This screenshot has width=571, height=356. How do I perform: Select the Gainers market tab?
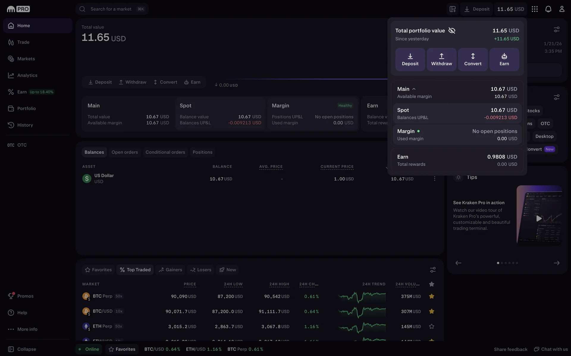coord(170,270)
